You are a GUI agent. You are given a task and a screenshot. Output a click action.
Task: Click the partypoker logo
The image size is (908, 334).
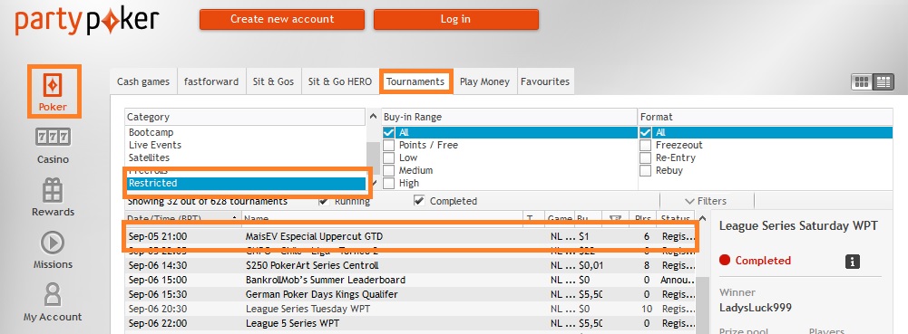[87, 21]
